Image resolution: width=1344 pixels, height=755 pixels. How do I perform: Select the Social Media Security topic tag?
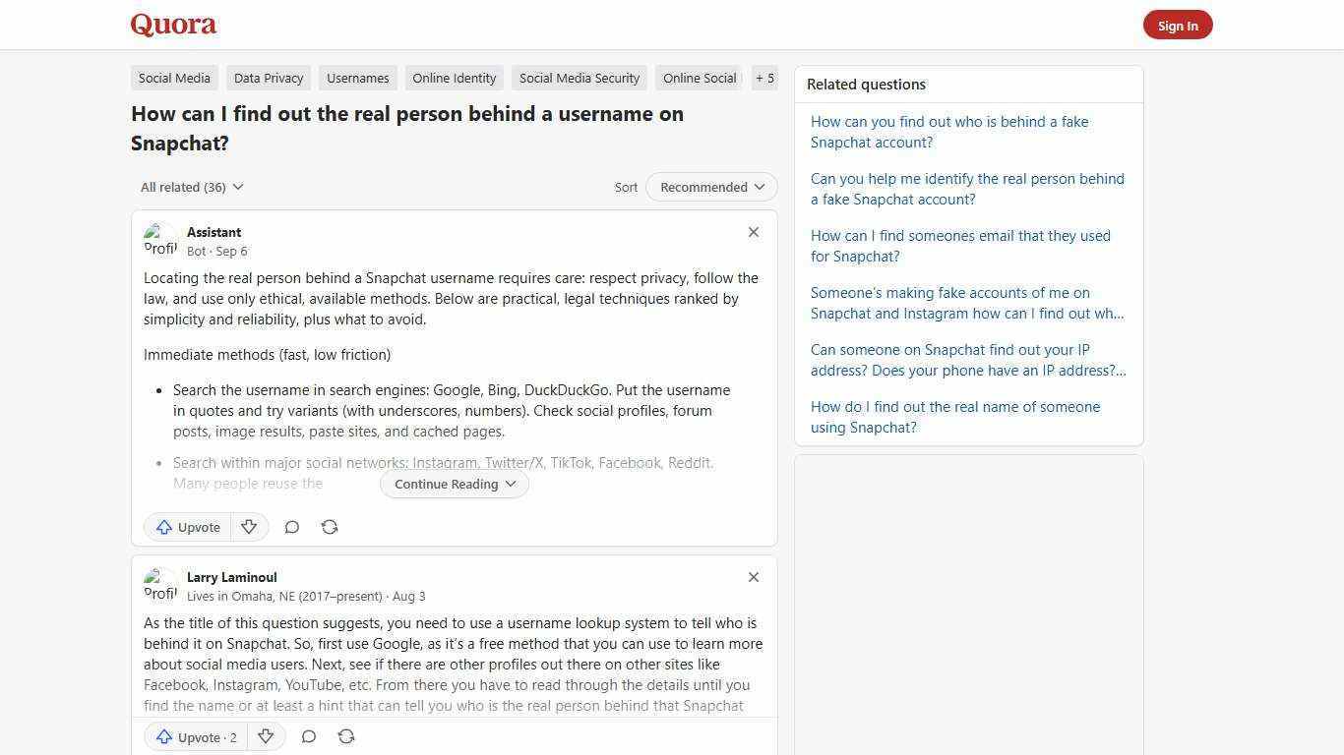coord(579,78)
